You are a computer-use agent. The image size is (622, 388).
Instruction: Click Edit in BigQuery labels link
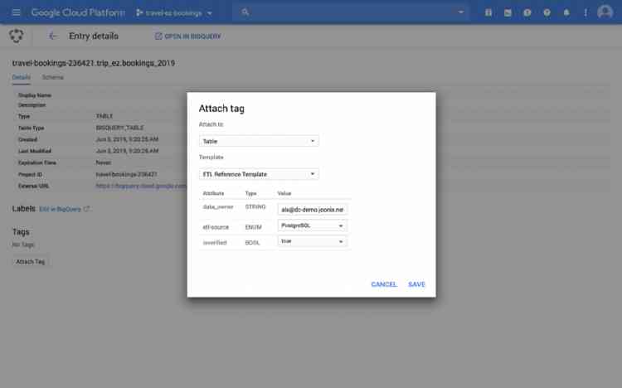click(x=64, y=209)
